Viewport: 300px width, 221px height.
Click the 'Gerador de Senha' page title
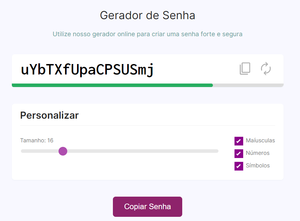[x=147, y=15]
